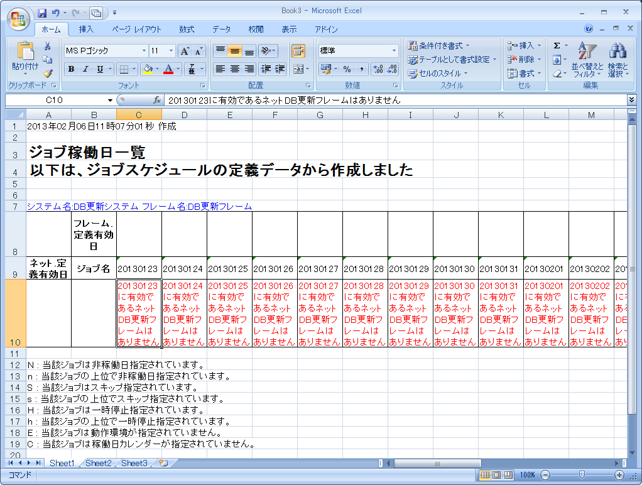
Task: Open the 標準 number format dropdown
Action: click(x=394, y=51)
